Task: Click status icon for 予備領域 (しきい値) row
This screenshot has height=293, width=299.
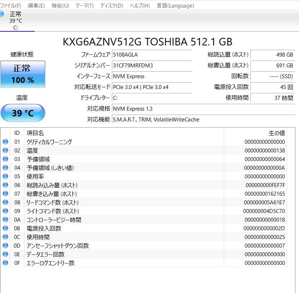Action: click(5, 168)
